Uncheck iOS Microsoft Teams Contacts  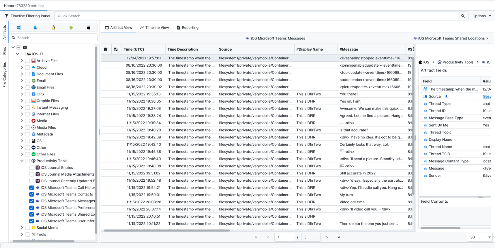coord(32,195)
